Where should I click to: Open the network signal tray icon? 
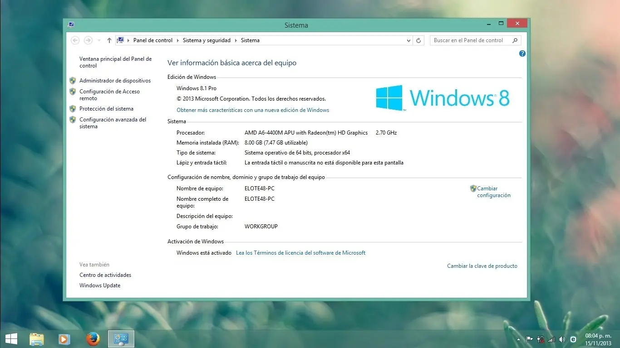(x=551, y=339)
